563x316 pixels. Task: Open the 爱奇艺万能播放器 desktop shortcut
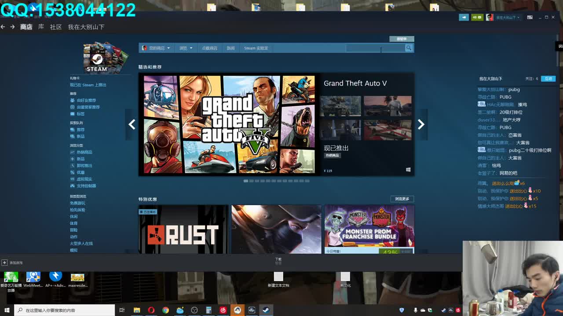click(11, 281)
